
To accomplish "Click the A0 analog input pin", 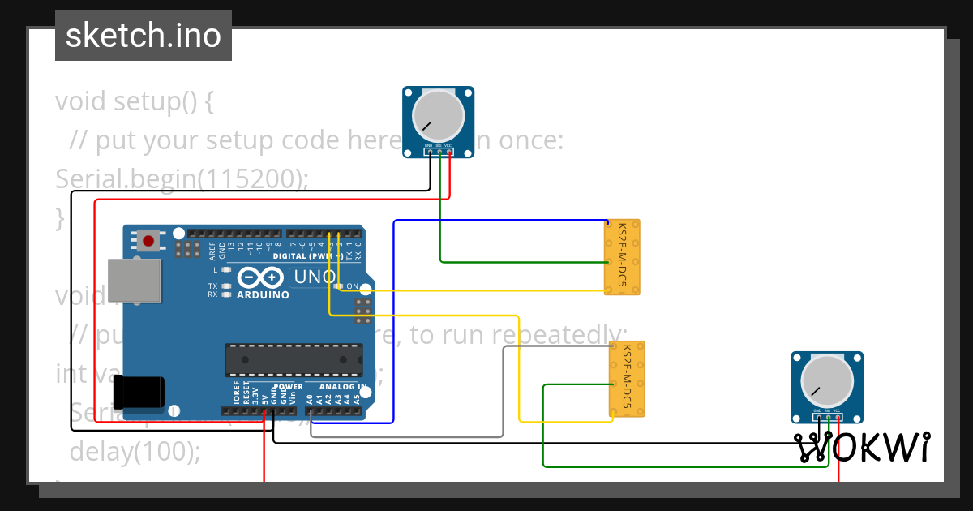I will coord(310,411).
